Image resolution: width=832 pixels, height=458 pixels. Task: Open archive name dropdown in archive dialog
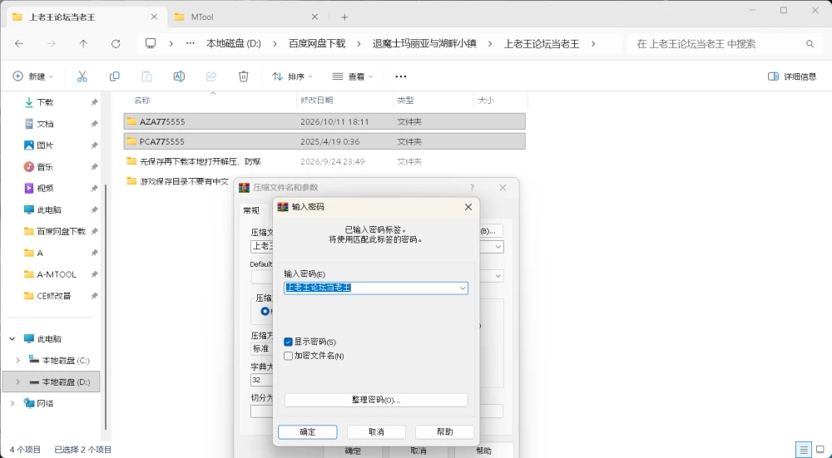pos(498,247)
